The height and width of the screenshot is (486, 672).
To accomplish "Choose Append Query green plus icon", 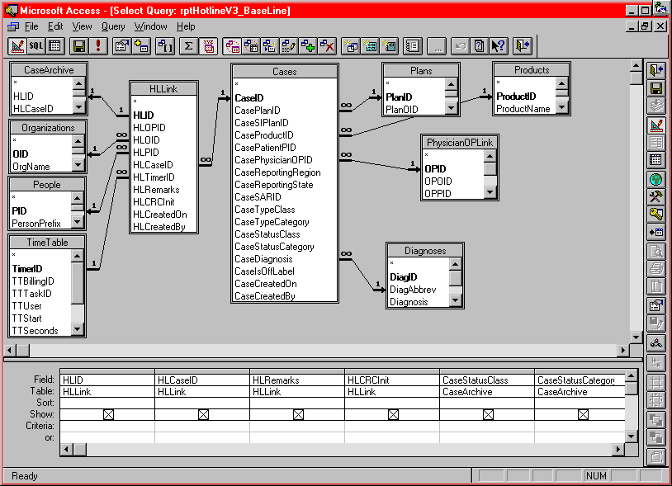I will click(308, 46).
